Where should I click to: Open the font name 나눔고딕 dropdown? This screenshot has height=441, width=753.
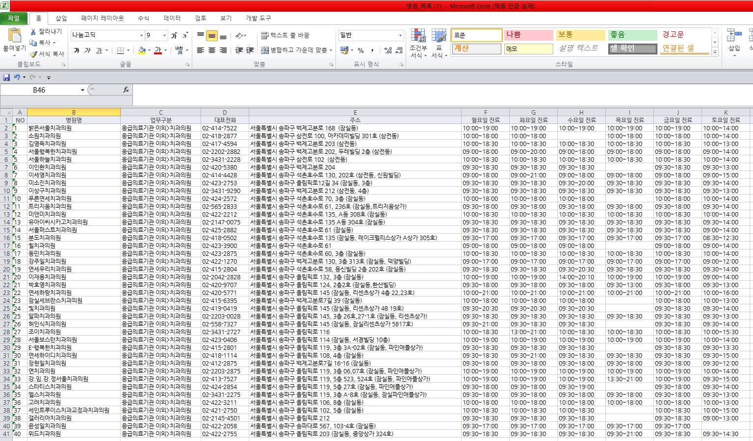[141, 35]
